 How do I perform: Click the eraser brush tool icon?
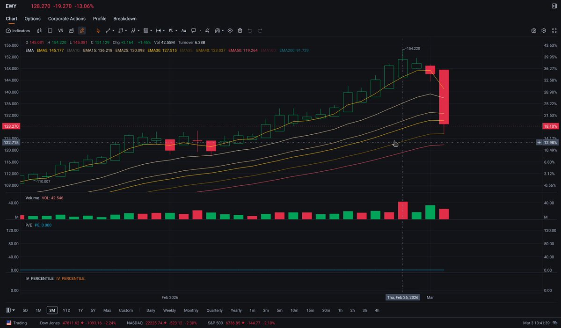tap(208, 31)
